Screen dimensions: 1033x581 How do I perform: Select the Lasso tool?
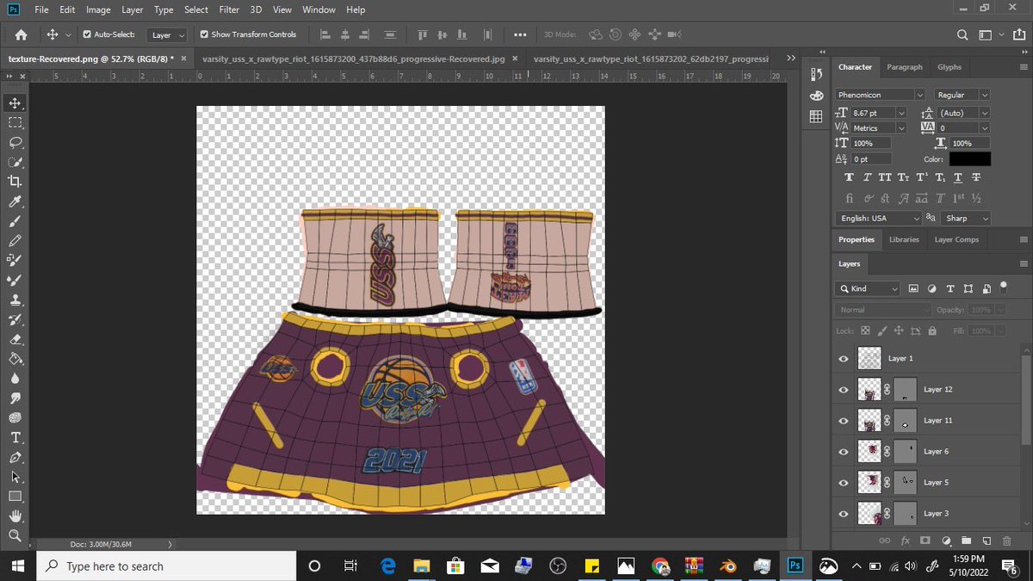click(15, 142)
